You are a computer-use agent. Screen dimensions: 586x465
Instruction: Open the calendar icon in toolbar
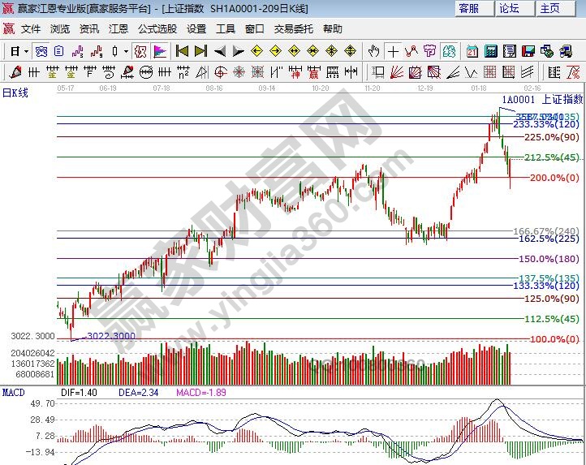click(472, 51)
